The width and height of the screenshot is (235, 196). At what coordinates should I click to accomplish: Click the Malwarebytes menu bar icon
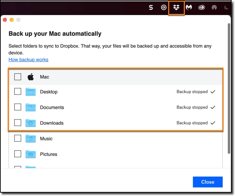click(189, 7)
